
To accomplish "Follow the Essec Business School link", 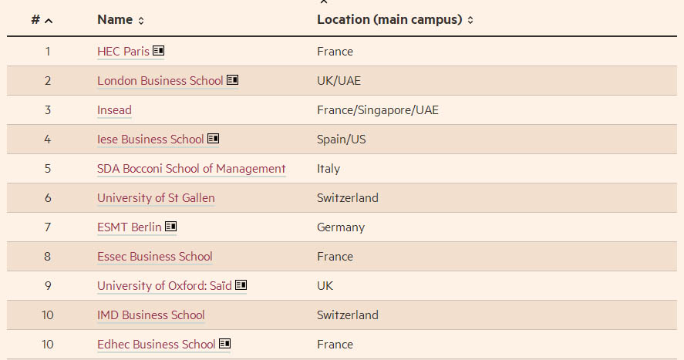I will point(155,256).
